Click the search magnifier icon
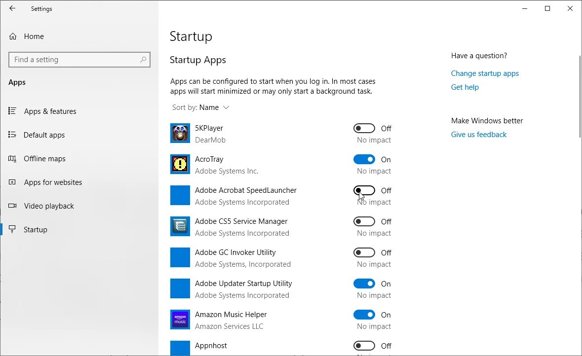The height and width of the screenshot is (356, 582). [143, 60]
